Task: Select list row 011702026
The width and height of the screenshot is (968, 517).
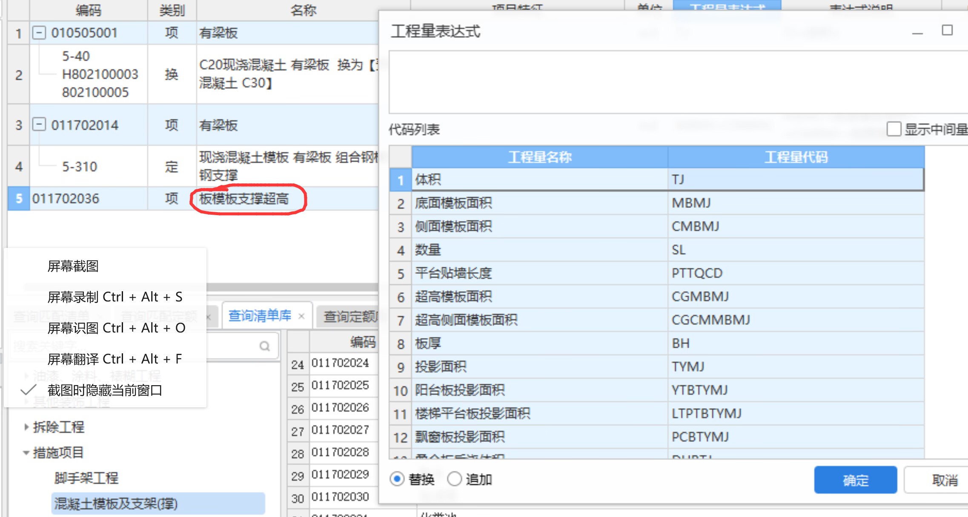Action: click(x=333, y=408)
